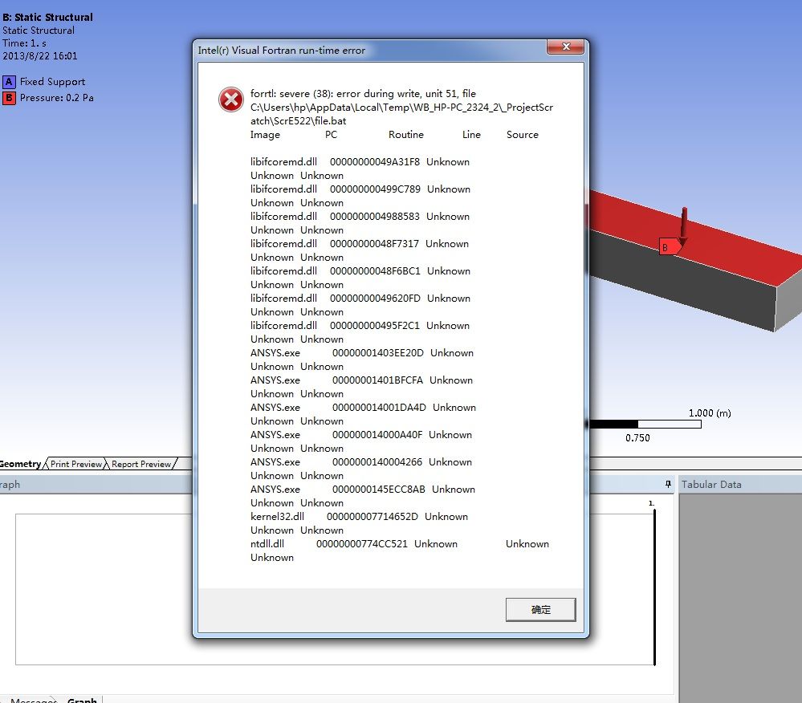The image size is (802, 703).
Task: Click the red error icon in the dialog
Action: coord(231,100)
